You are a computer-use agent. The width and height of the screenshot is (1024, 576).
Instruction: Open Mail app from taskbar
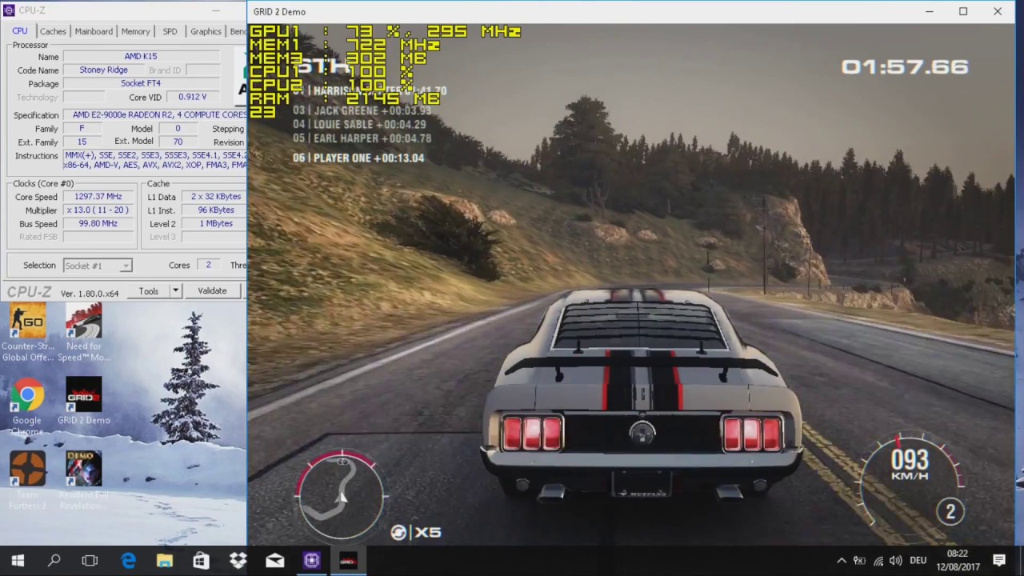tap(274, 561)
